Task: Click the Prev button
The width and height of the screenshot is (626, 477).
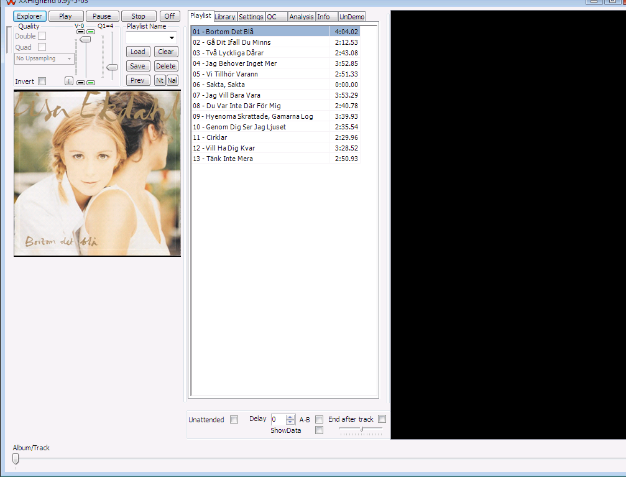Action: (x=138, y=80)
